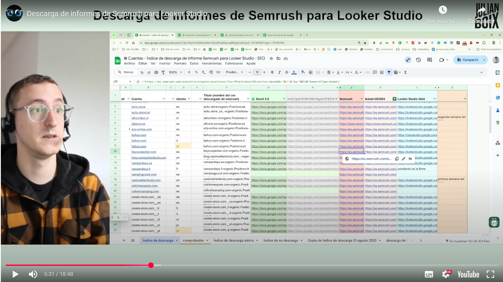This screenshot has height=282, width=503.
Task: Open the text rotation dropdown
Action: (358, 72)
